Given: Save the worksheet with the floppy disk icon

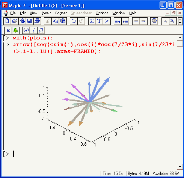Looking at the screenshot, I should 30,21.
